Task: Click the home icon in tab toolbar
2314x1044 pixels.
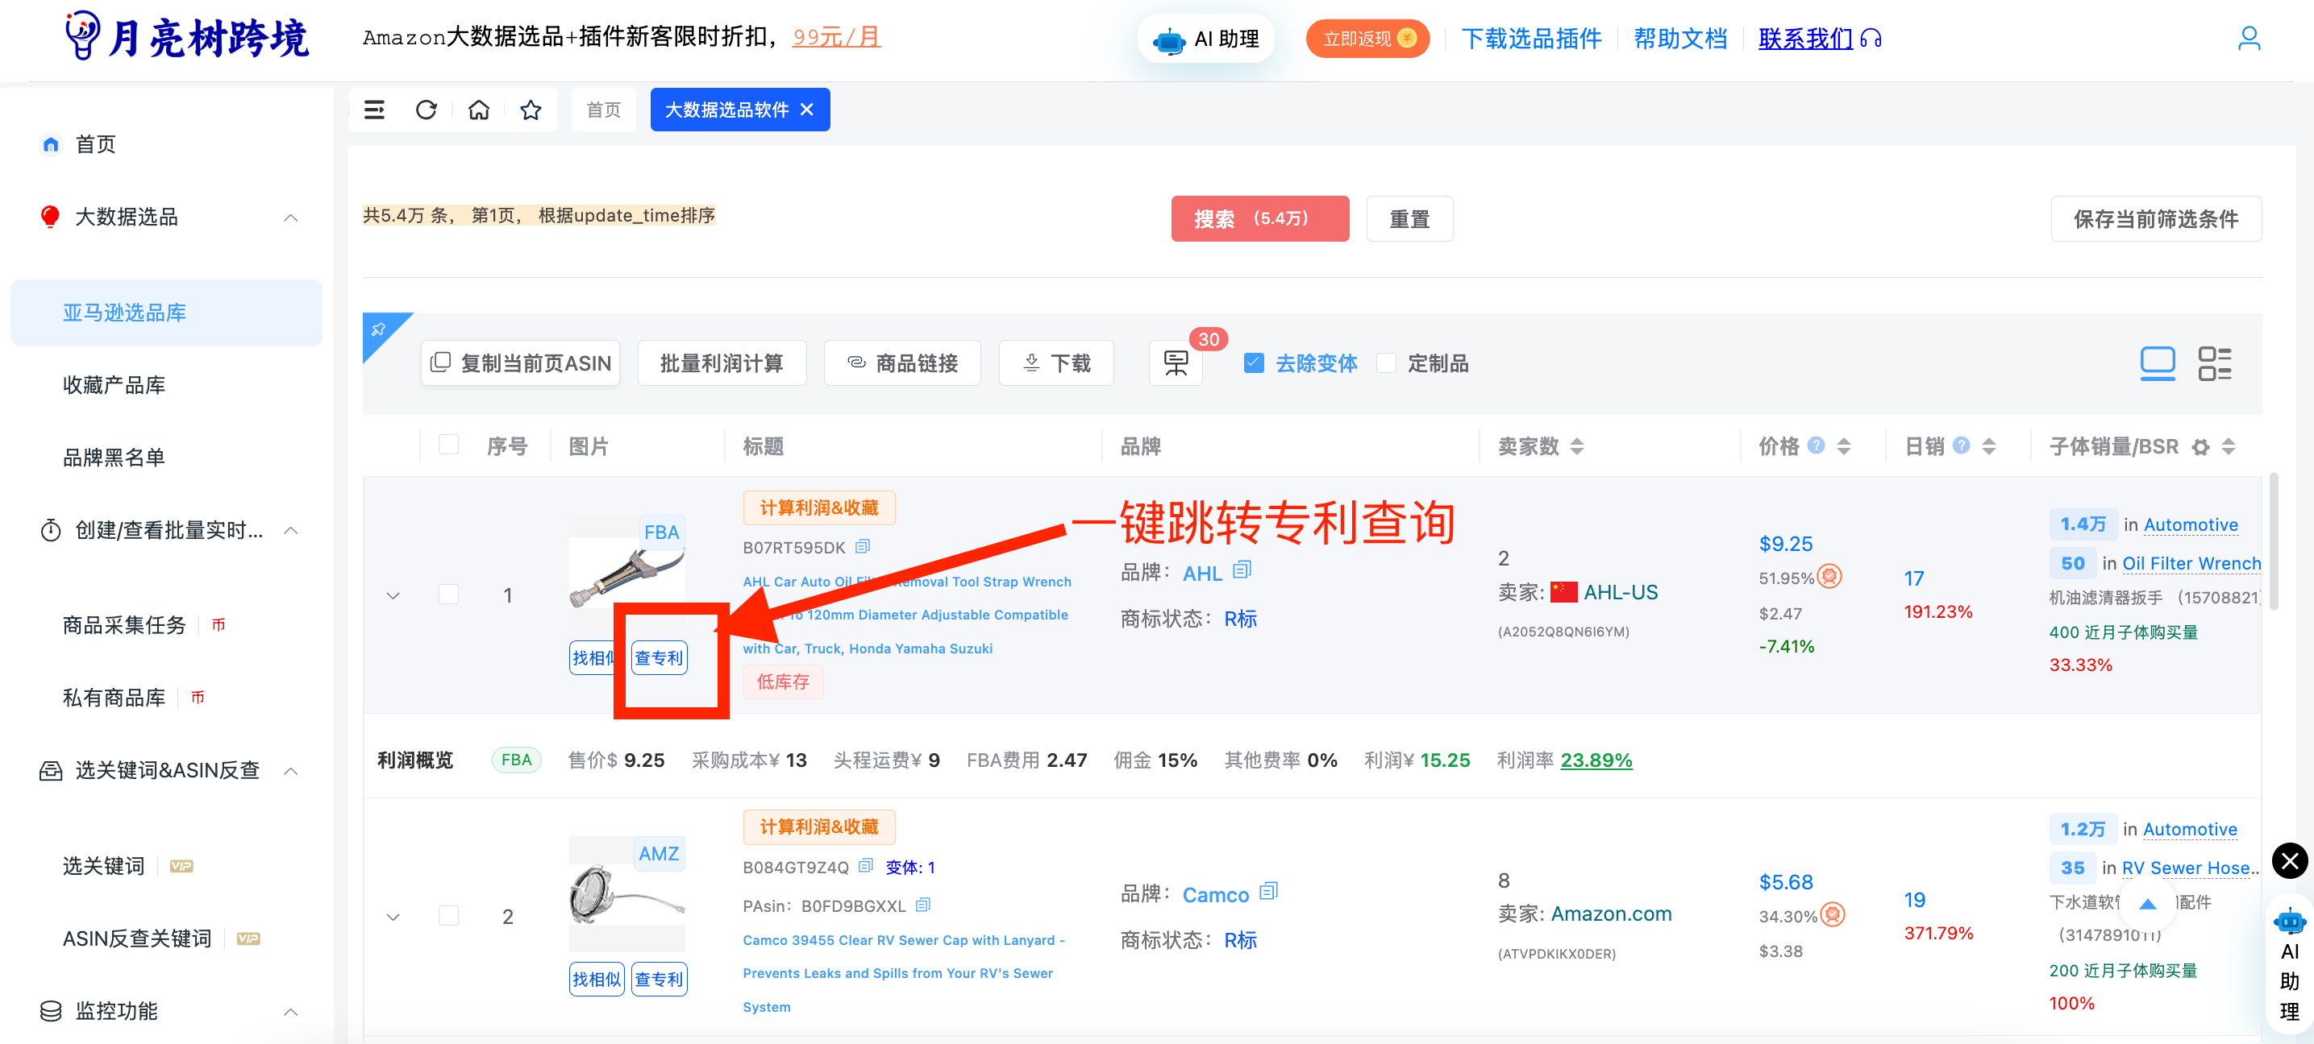Action: (479, 110)
